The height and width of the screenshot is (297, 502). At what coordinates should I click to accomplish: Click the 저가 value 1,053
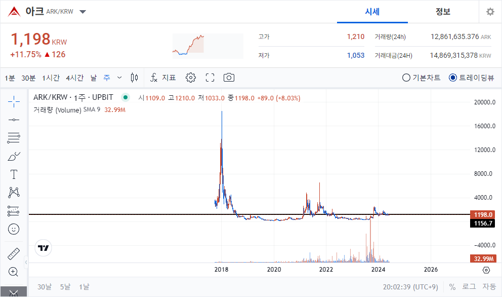356,55
